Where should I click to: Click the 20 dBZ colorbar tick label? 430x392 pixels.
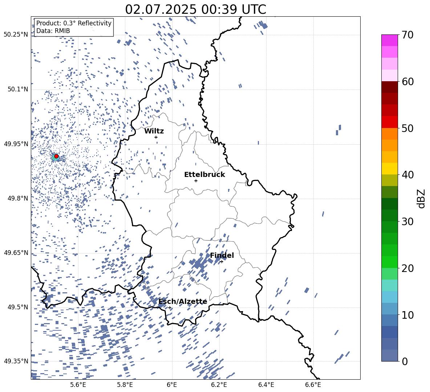407,268
